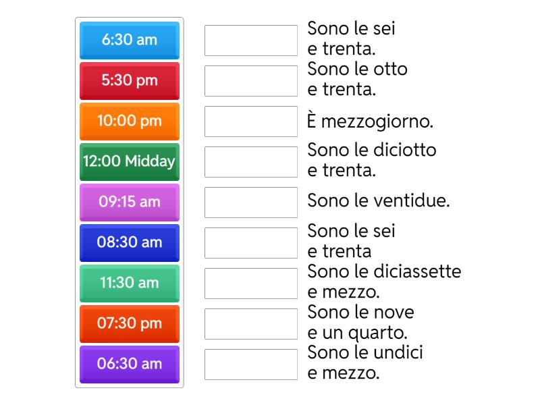Screen dimensions: 540x405
Task: Click the answer box beside 'Sono le sei e trenta.'
Action: 250,40
